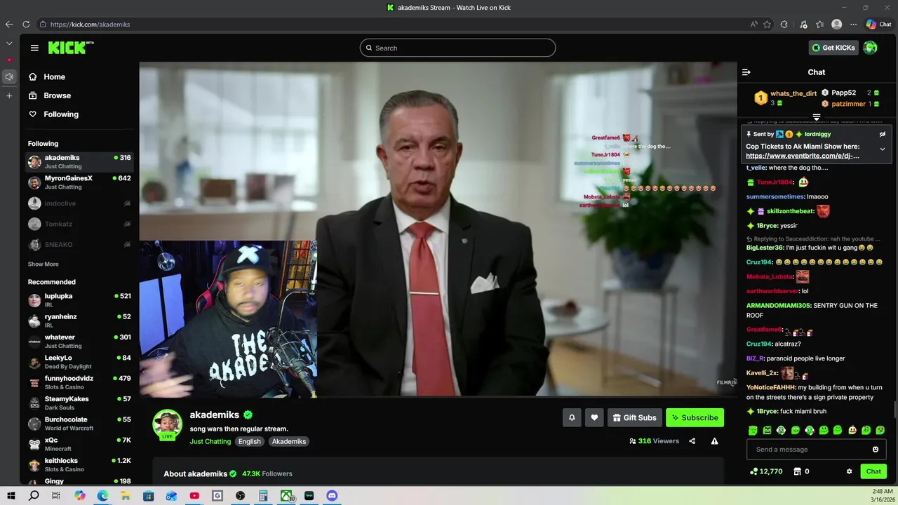Collapse the chat panel with arrow icon
The height and width of the screenshot is (505, 898).
(746, 72)
